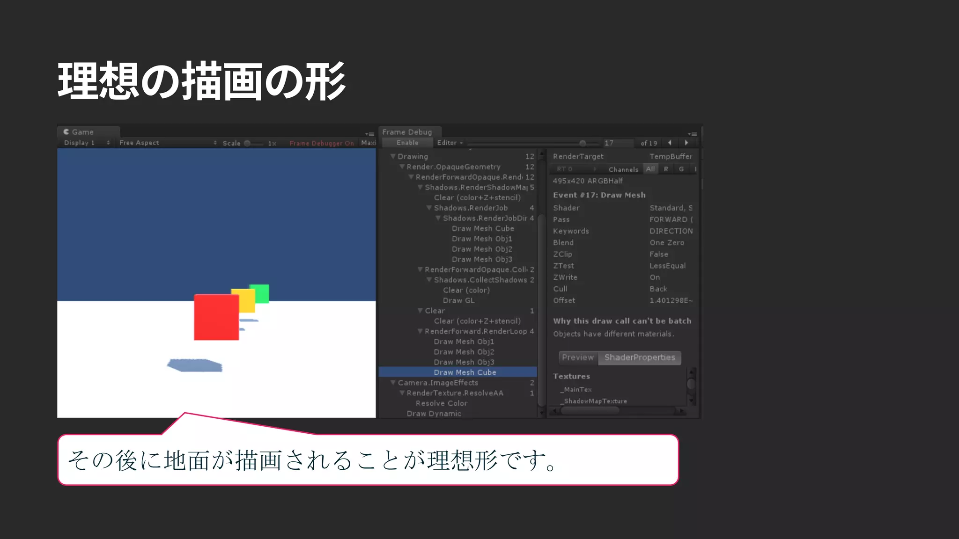Collapse the Render.OpaqueGeometry node
This screenshot has width=959, height=539.
(402, 167)
